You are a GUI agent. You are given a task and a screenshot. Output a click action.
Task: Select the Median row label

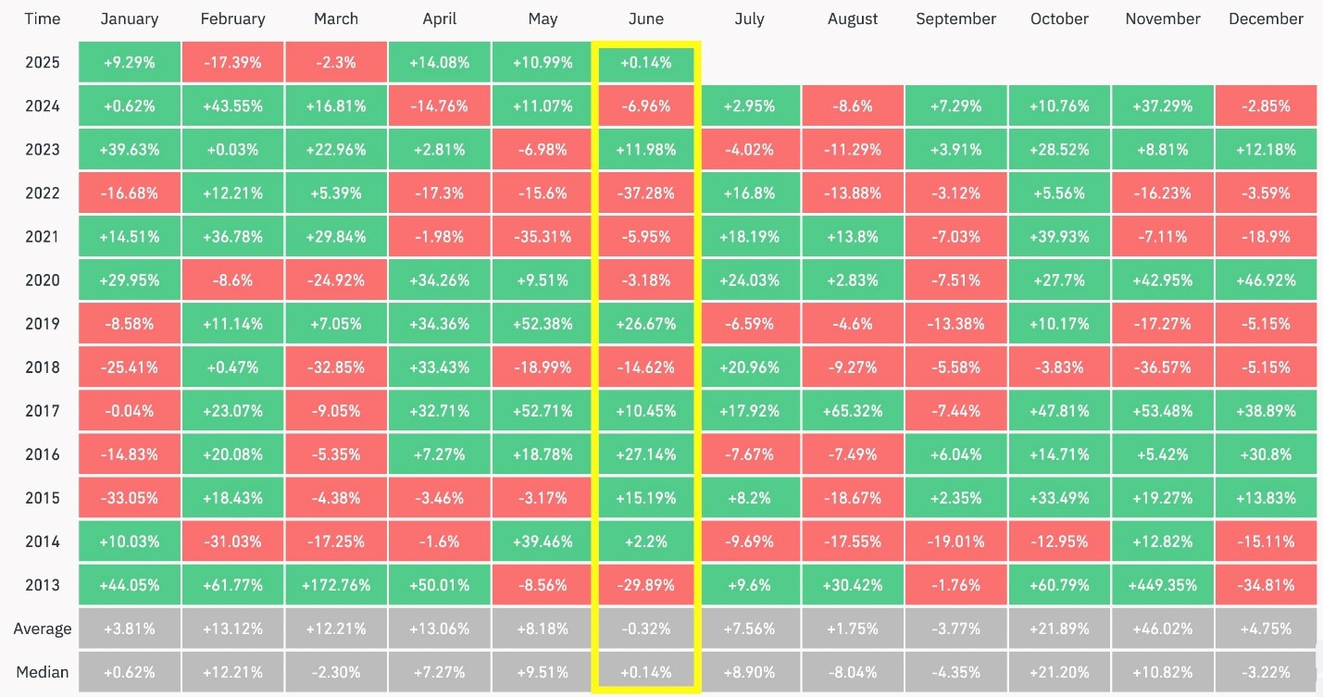pos(43,672)
